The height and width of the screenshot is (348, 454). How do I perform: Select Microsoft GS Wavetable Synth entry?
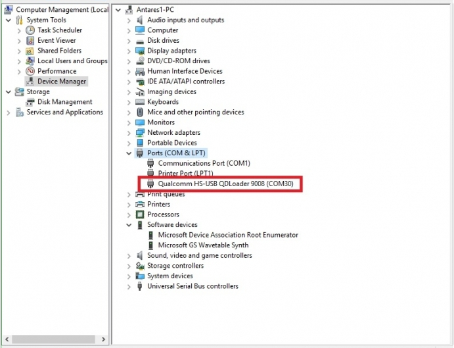pyautogui.click(x=203, y=245)
